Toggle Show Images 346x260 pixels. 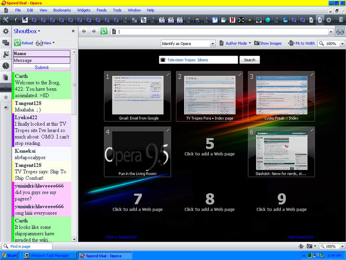(x=268, y=43)
